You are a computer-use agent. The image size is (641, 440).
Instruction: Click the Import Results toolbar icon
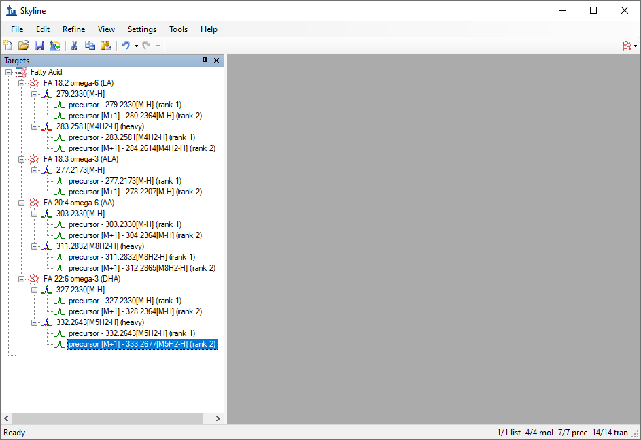tap(55, 46)
